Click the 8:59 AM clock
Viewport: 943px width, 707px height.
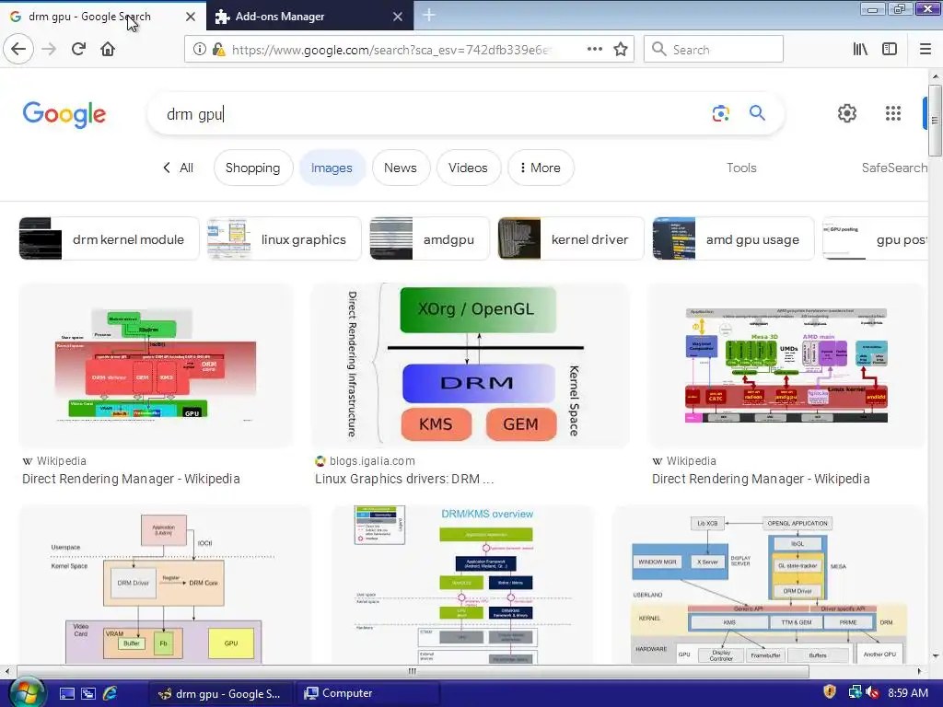click(908, 693)
